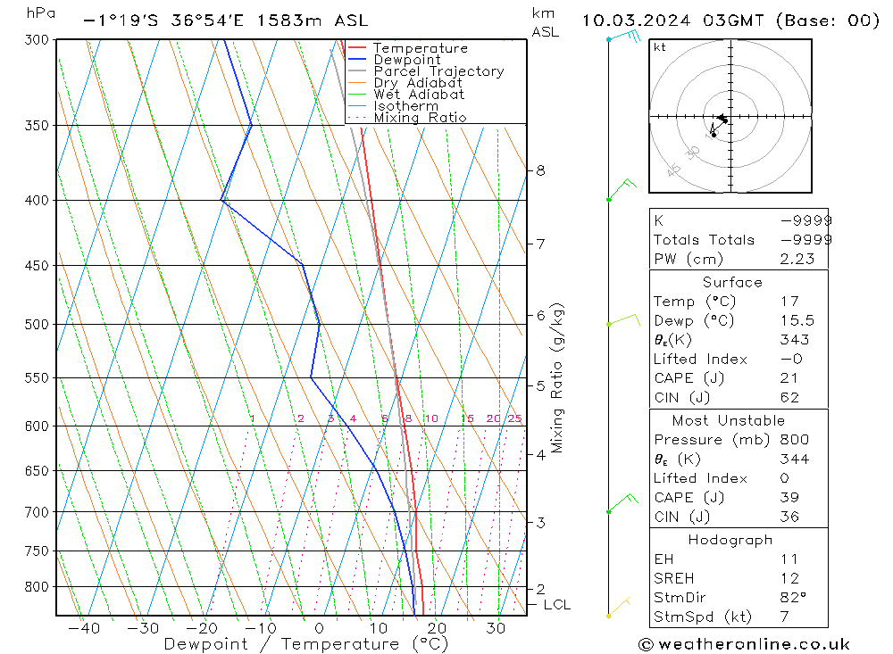This screenshot has width=893, height=654.
Task: Select the Surface section heading
Action: coord(731,282)
